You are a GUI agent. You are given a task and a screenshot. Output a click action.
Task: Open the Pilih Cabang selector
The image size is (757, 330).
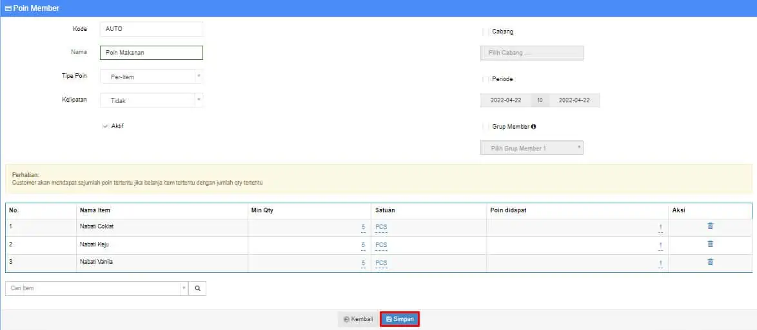coord(531,53)
